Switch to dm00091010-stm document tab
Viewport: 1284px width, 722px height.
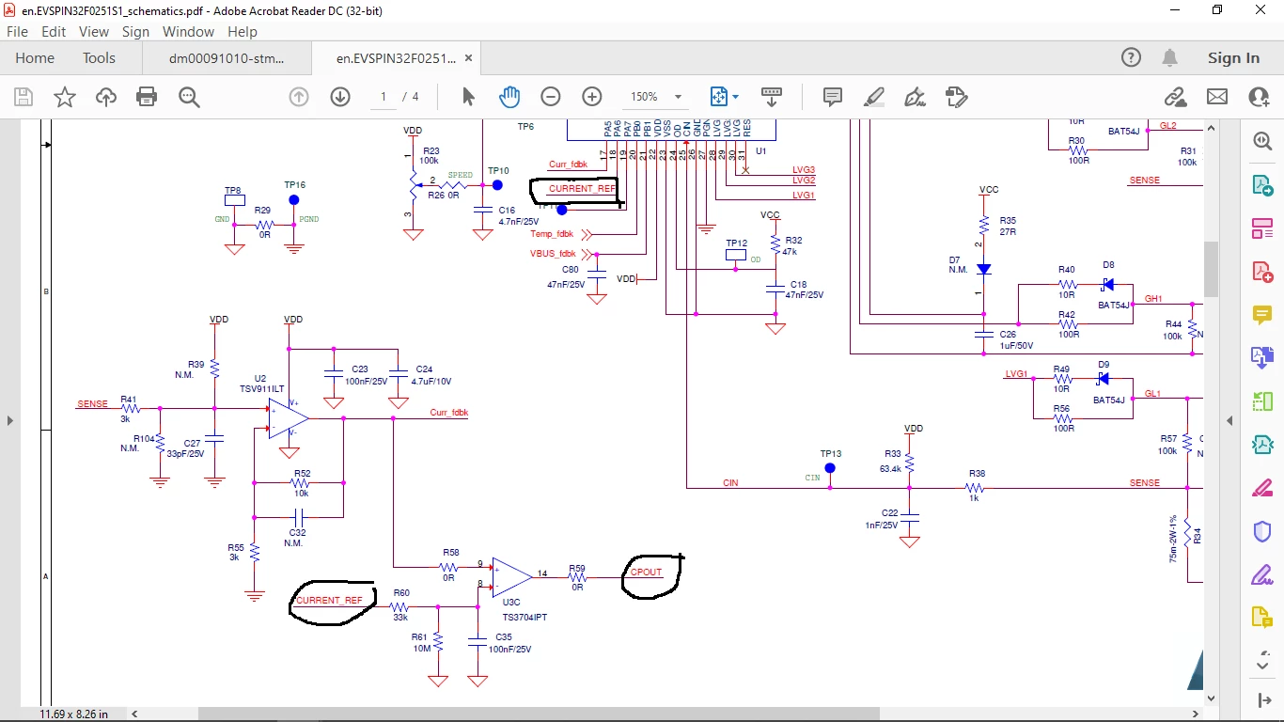[227, 58]
